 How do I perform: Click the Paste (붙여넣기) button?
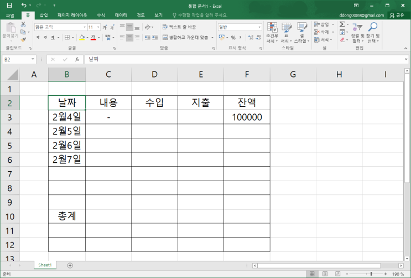[x=11, y=33]
